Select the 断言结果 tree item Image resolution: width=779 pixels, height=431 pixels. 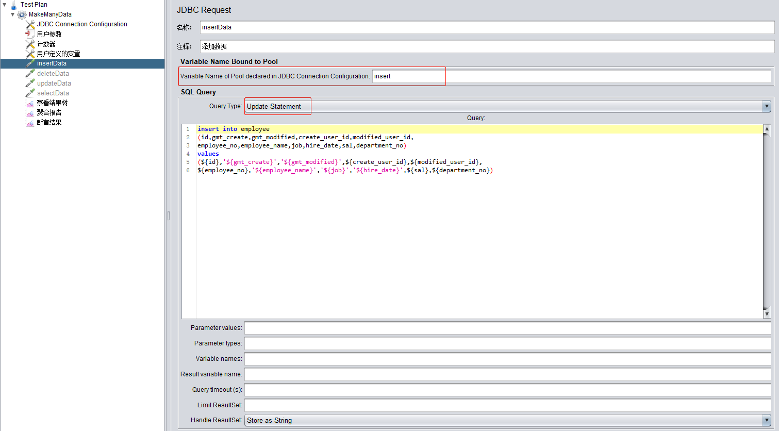click(49, 122)
